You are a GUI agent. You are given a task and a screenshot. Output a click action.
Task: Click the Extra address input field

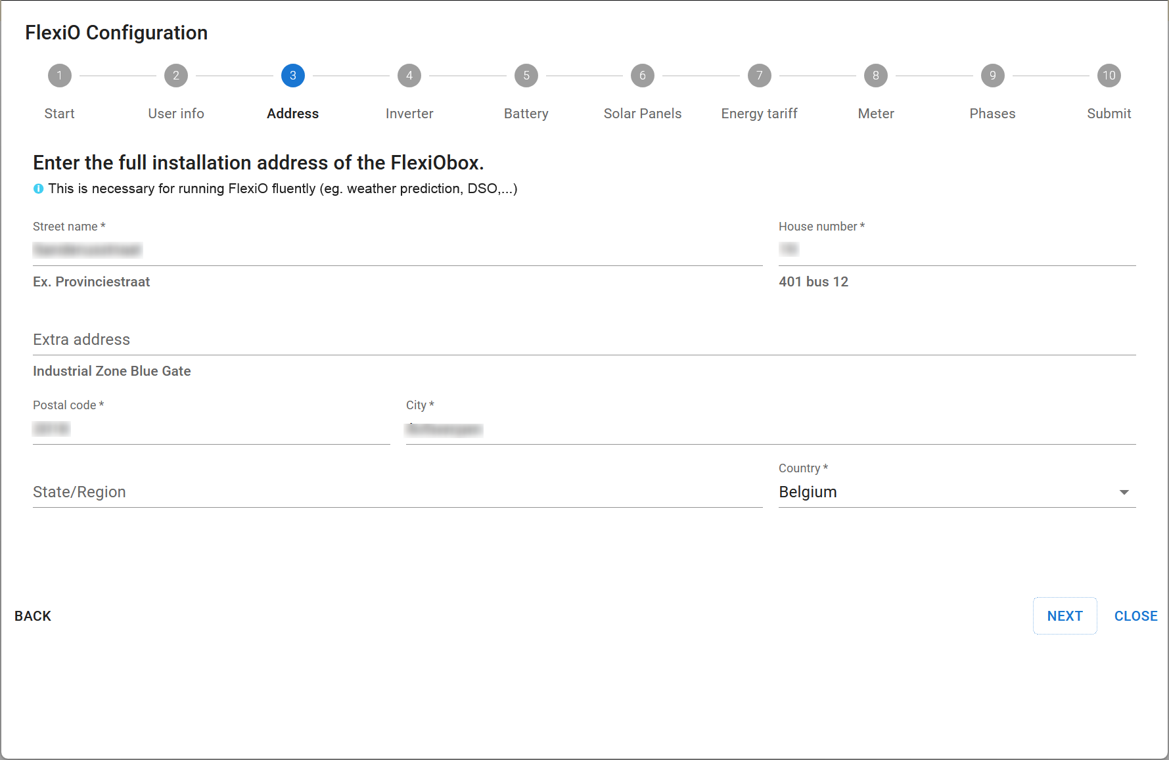pos(584,340)
